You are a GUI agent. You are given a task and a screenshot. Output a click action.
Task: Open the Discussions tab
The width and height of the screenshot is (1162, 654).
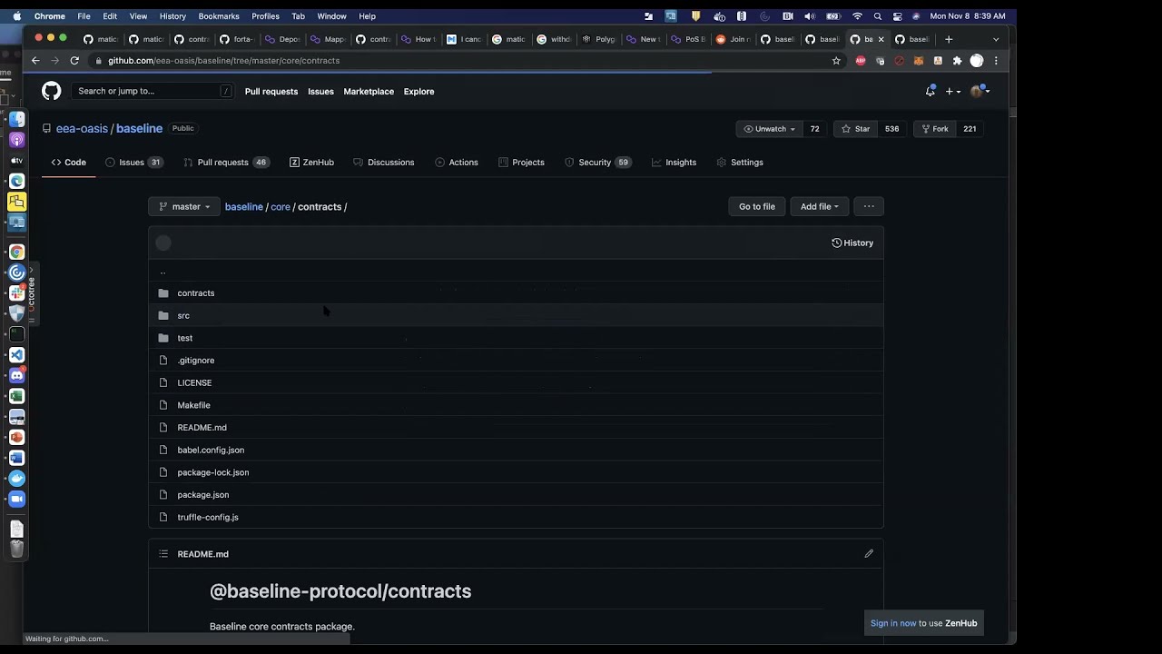pos(383,162)
